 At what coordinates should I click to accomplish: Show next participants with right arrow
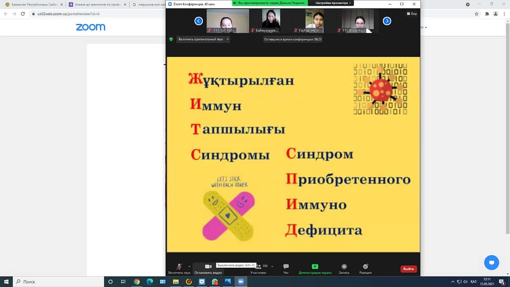point(387,21)
